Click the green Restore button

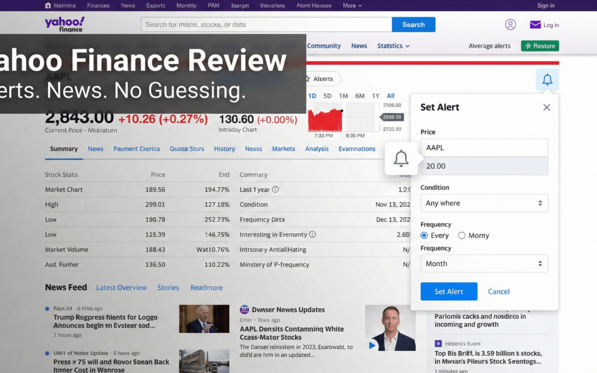click(540, 46)
